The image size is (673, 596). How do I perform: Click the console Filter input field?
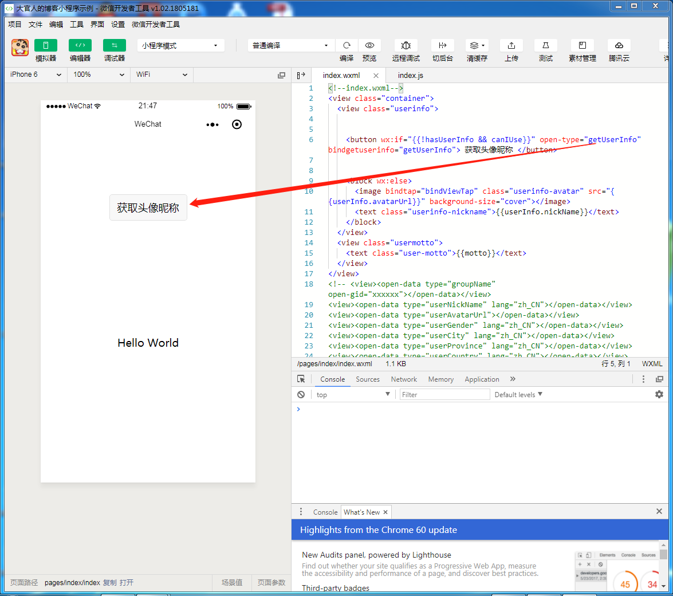pyautogui.click(x=444, y=395)
